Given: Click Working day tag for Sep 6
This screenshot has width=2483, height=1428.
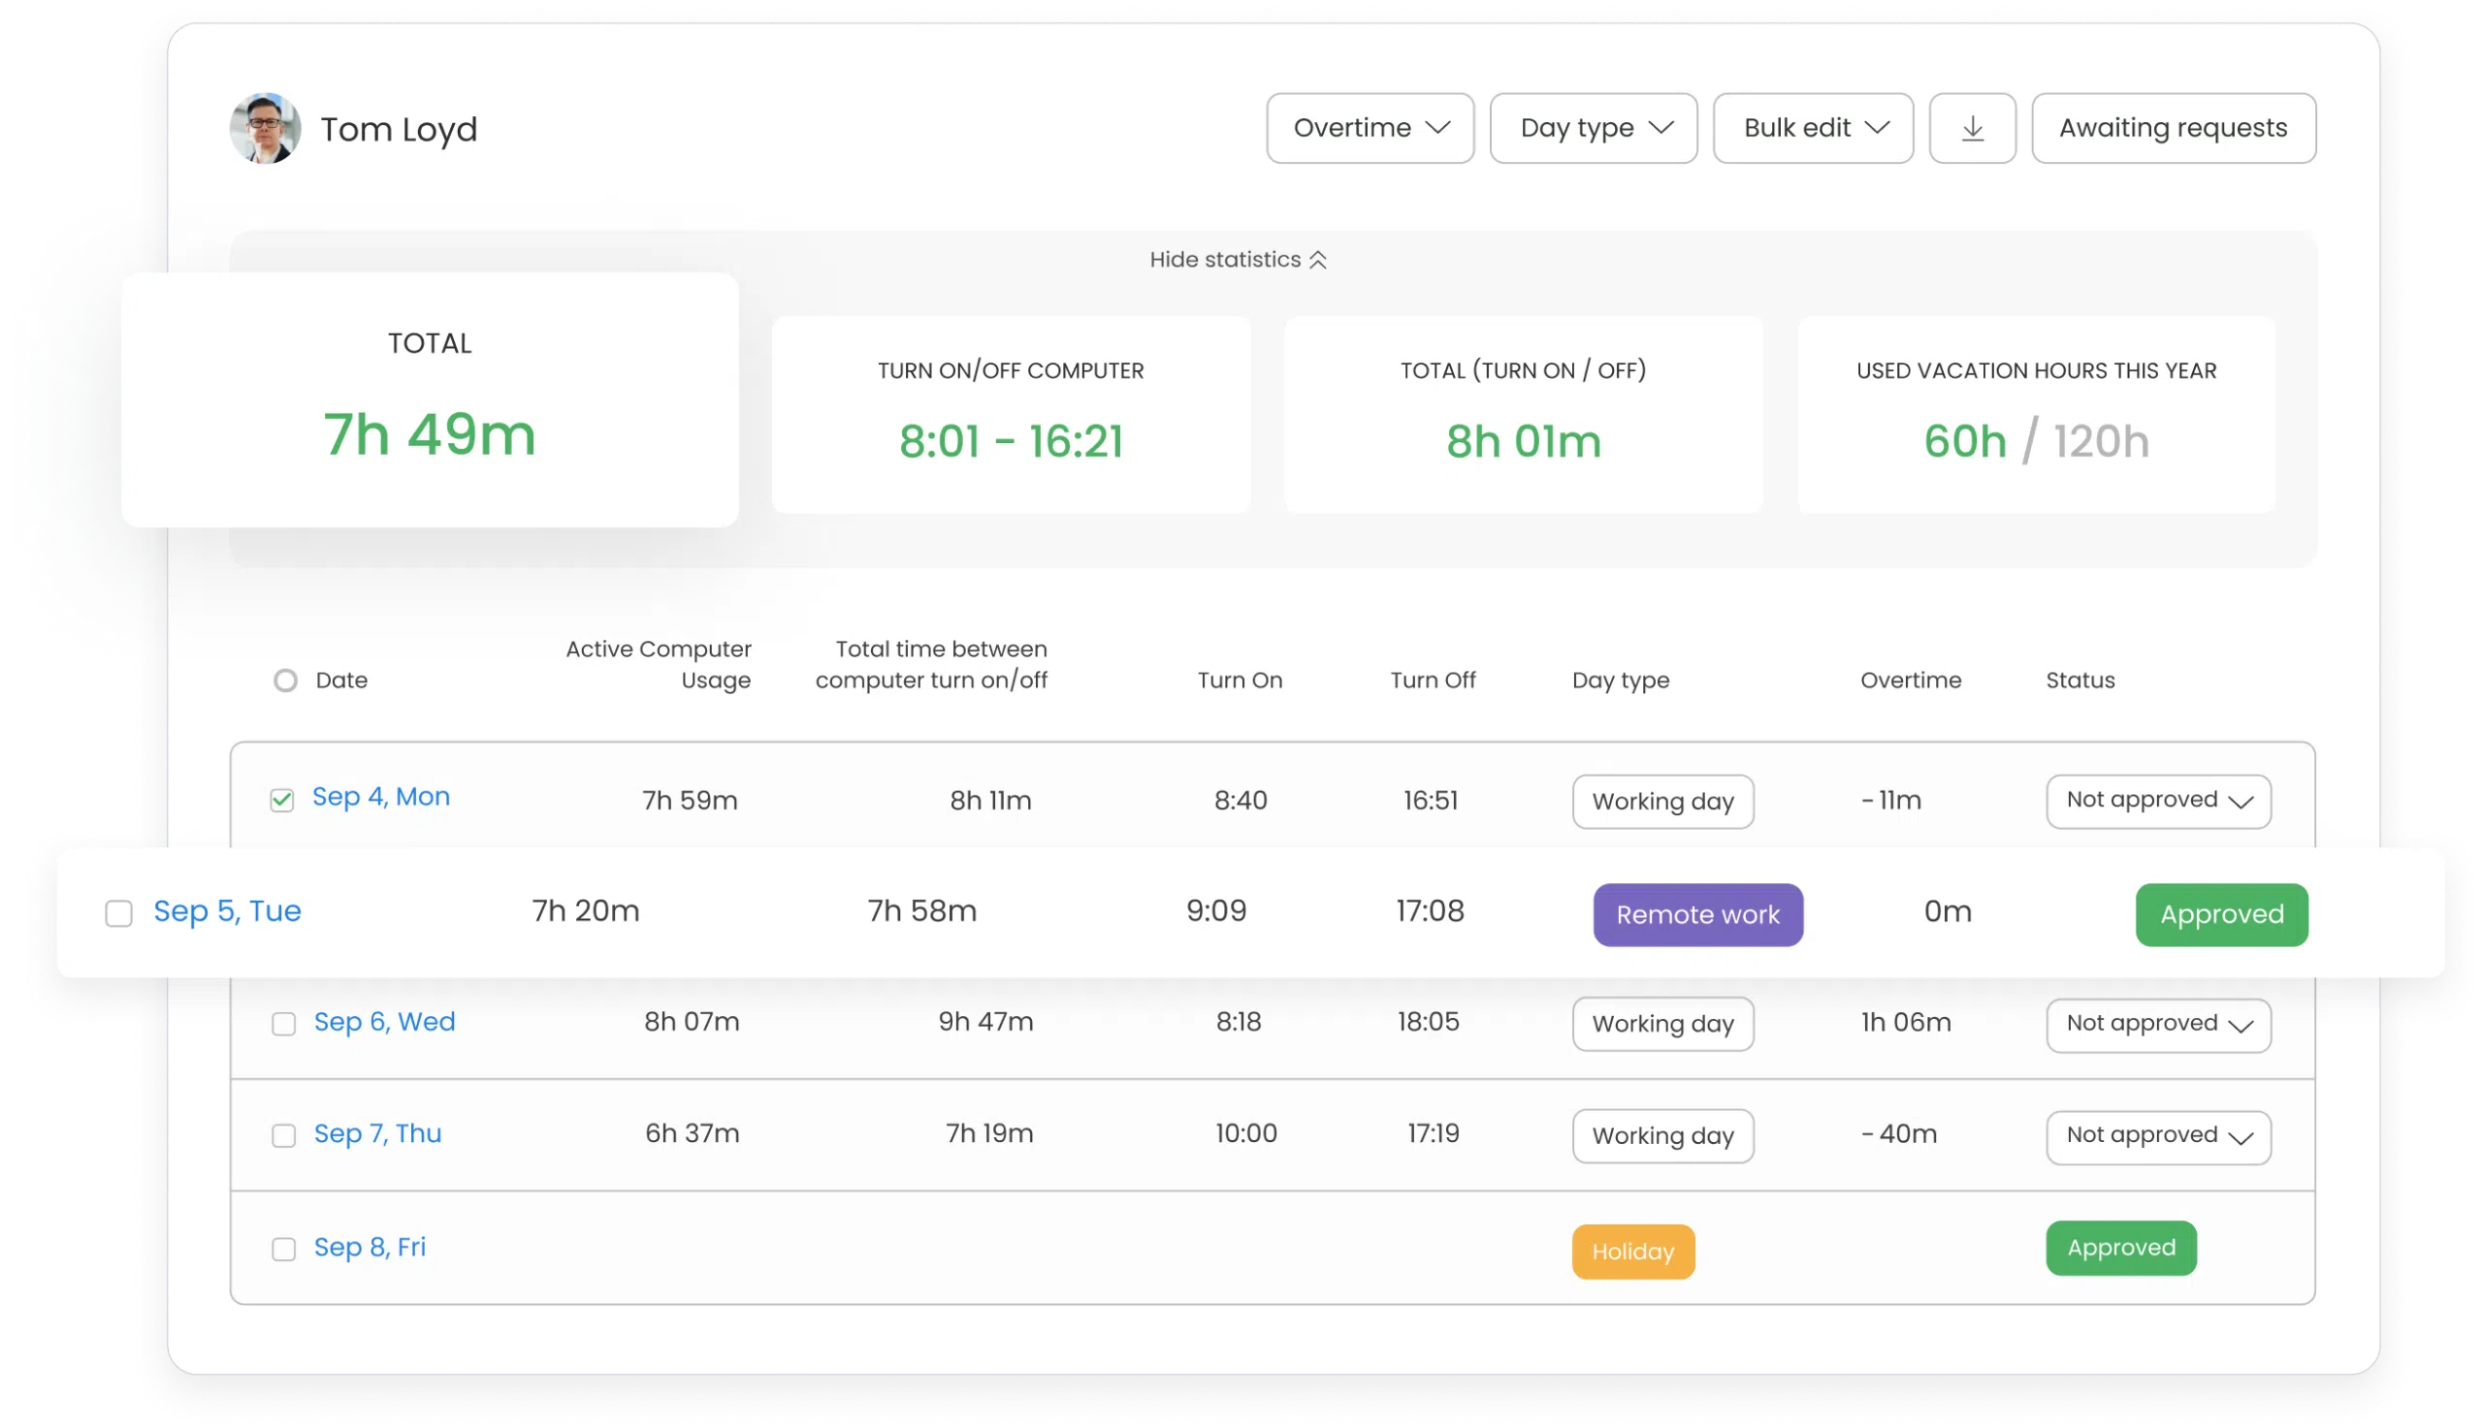Looking at the screenshot, I should [1662, 1024].
